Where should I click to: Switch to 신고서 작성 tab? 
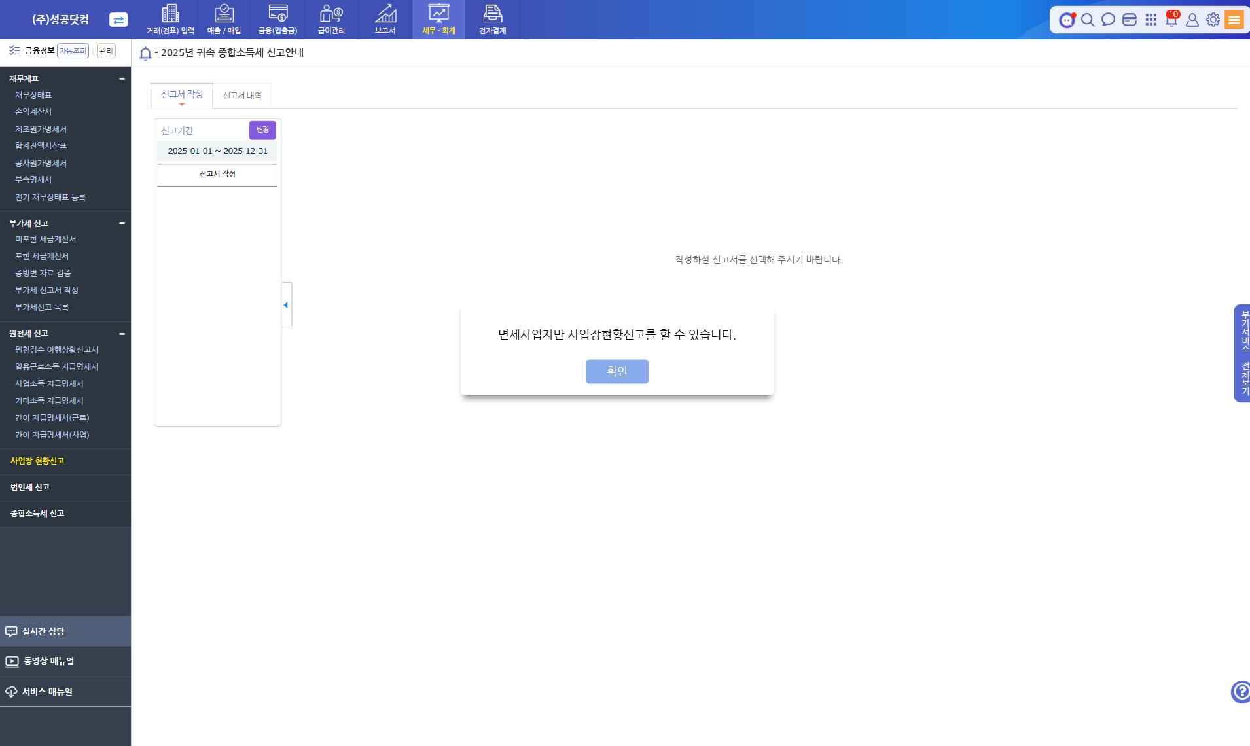(x=182, y=95)
